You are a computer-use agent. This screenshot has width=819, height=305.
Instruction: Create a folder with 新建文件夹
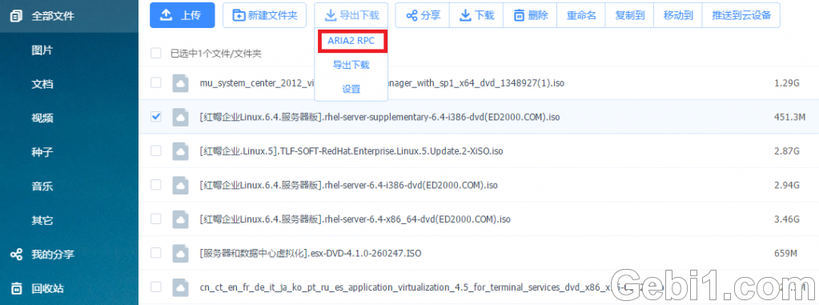point(264,15)
